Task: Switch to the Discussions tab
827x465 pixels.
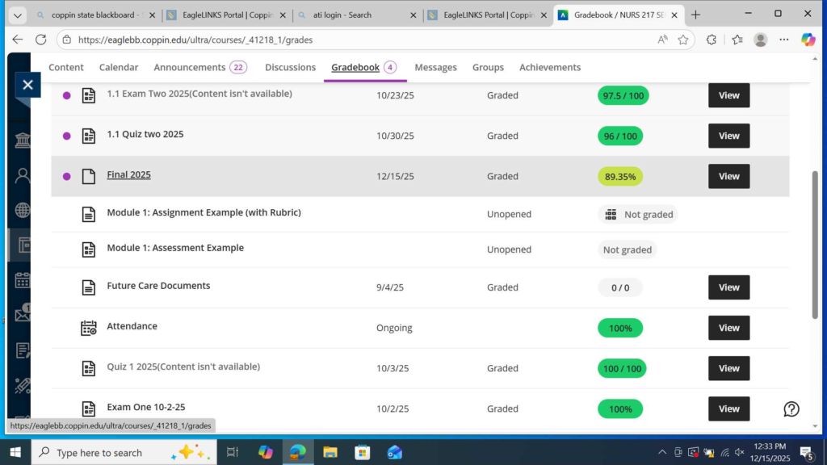Action: click(x=290, y=68)
